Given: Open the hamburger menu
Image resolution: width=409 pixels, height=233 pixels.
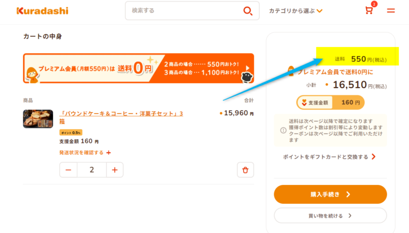Looking at the screenshot, I should pos(391,10).
